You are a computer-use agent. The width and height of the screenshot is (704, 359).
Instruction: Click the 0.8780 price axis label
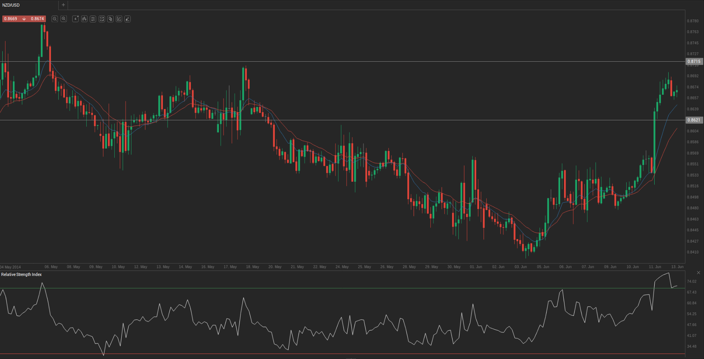tap(693, 21)
